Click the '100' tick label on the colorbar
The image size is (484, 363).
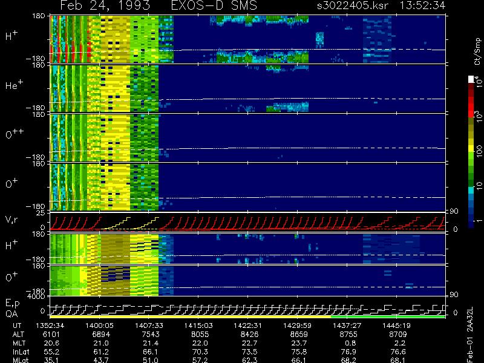point(479,152)
